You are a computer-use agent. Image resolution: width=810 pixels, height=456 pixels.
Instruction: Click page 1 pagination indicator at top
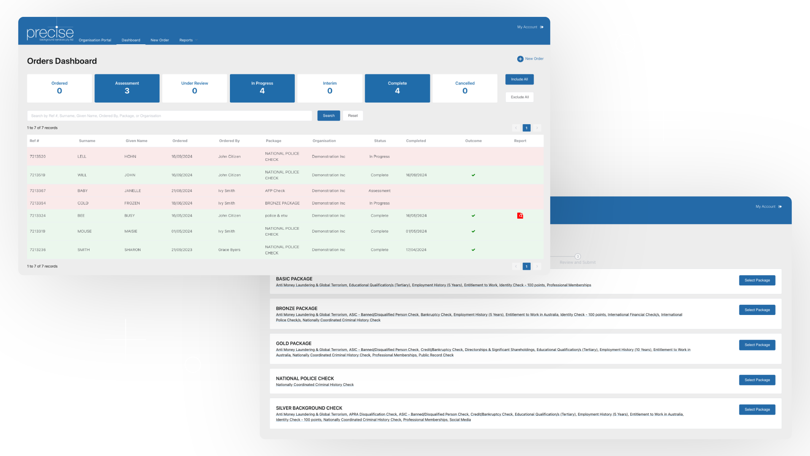coord(526,128)
